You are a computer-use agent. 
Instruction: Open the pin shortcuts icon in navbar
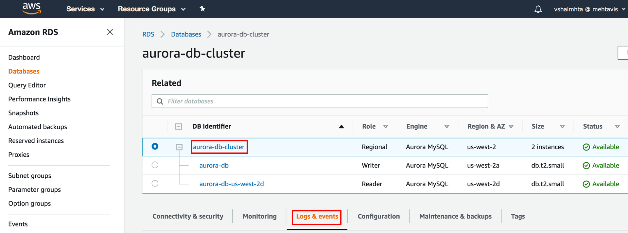[202, 9]
